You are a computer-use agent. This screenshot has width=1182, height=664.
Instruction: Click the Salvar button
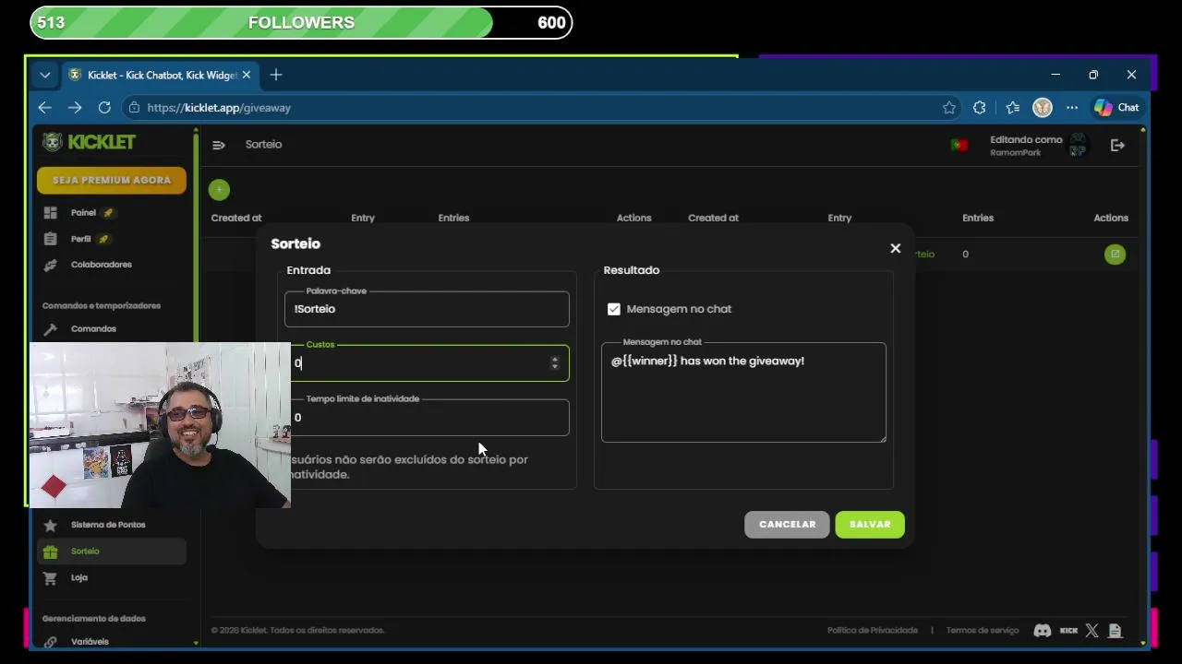(870, 525)
